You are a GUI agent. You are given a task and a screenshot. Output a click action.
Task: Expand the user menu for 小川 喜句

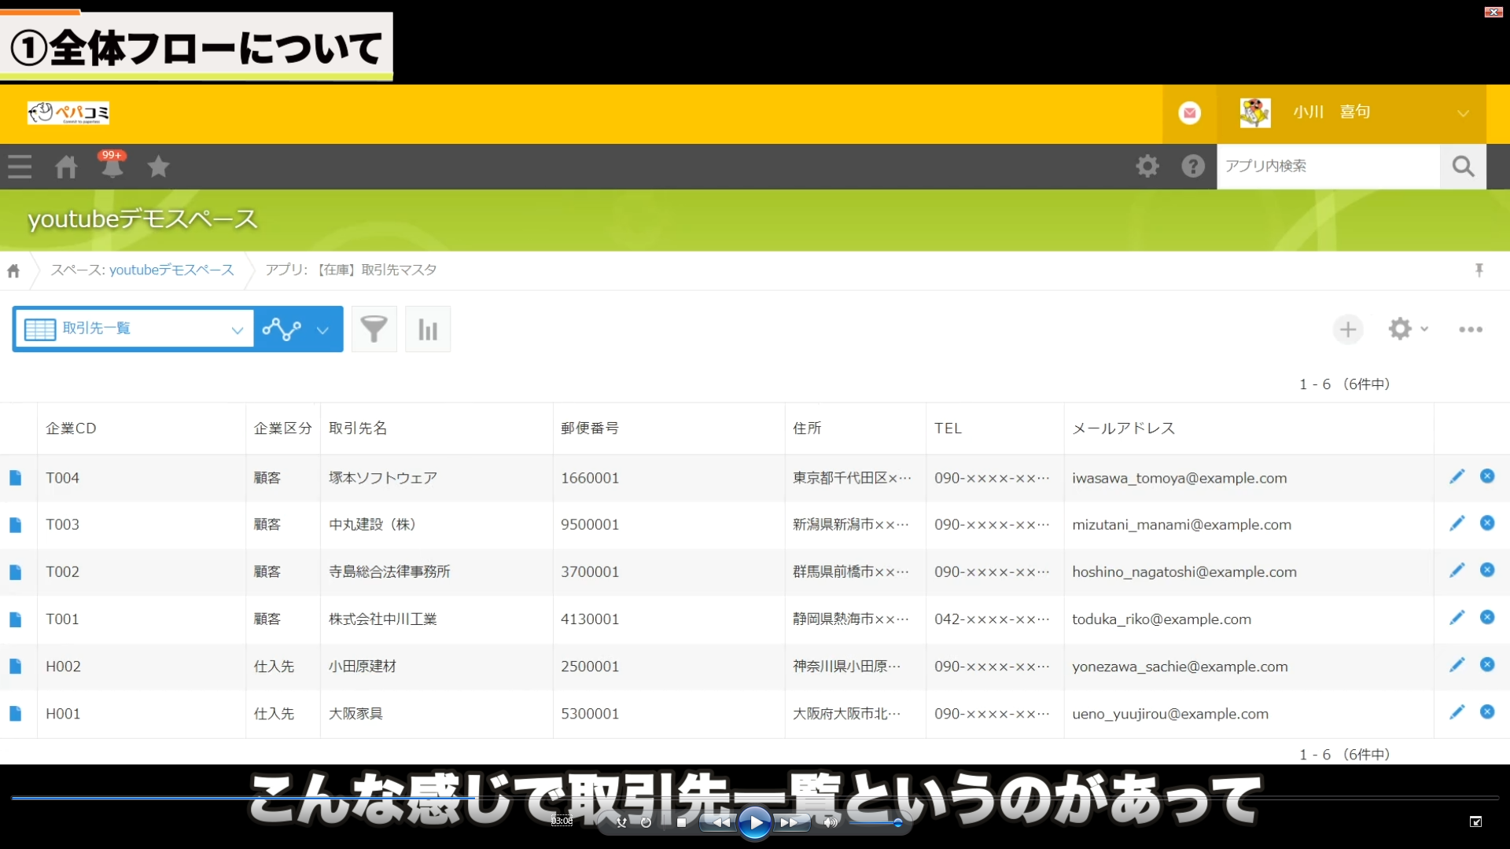[1462, 113]
